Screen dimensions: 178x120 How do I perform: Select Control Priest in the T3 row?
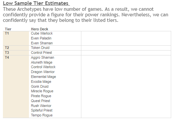(41, 52)
